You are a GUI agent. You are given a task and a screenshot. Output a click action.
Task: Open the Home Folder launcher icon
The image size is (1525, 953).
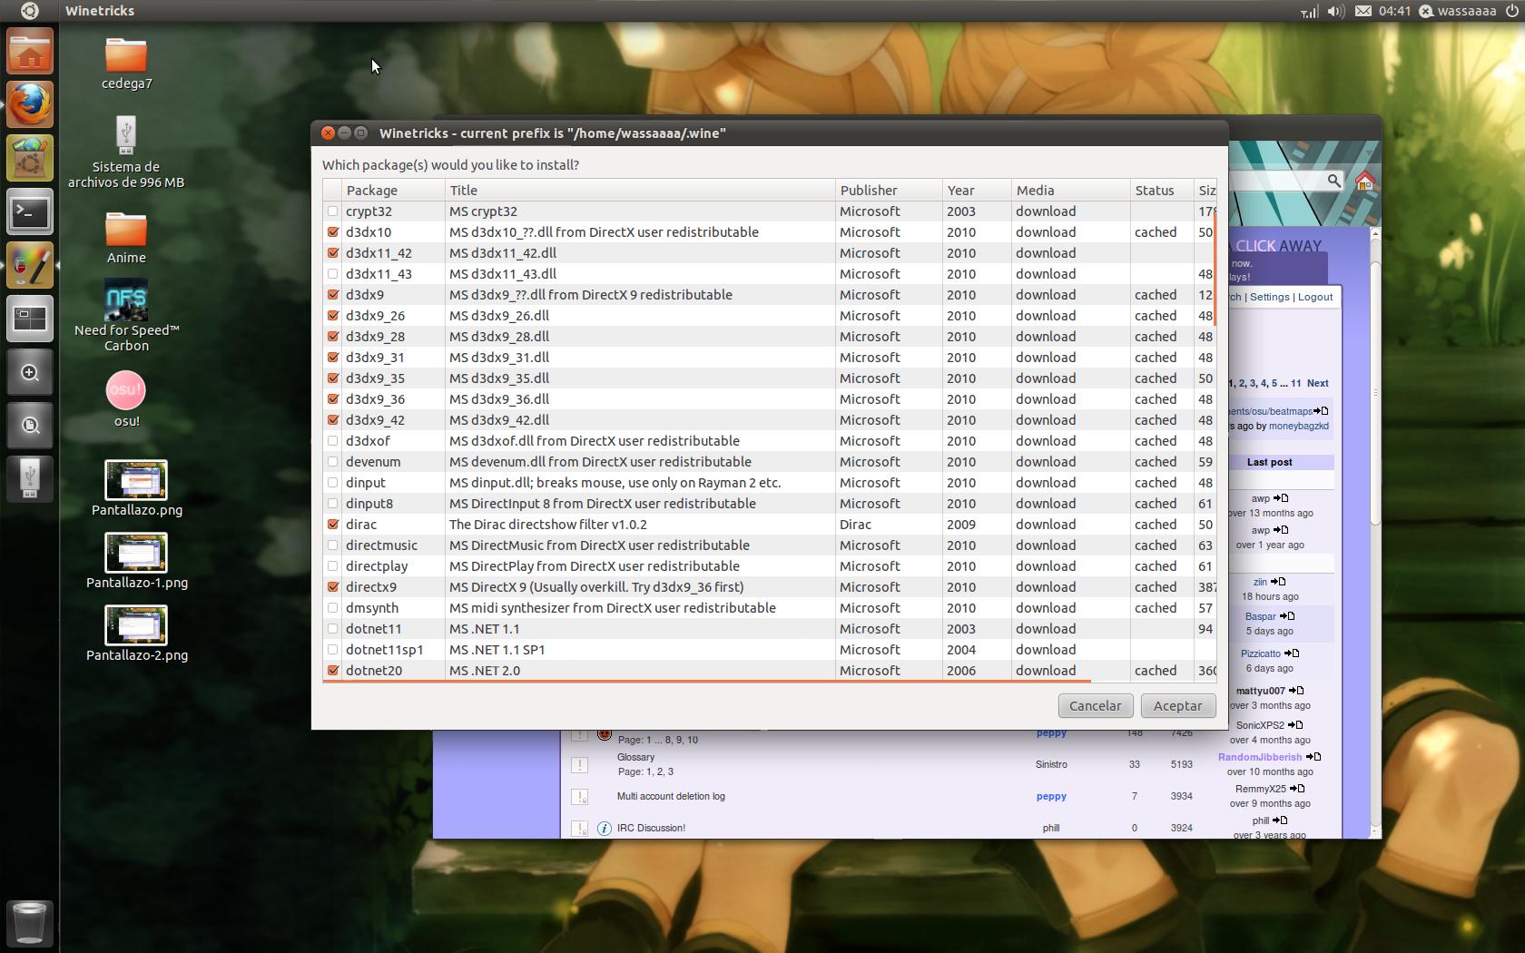click(x=30, y=51)
